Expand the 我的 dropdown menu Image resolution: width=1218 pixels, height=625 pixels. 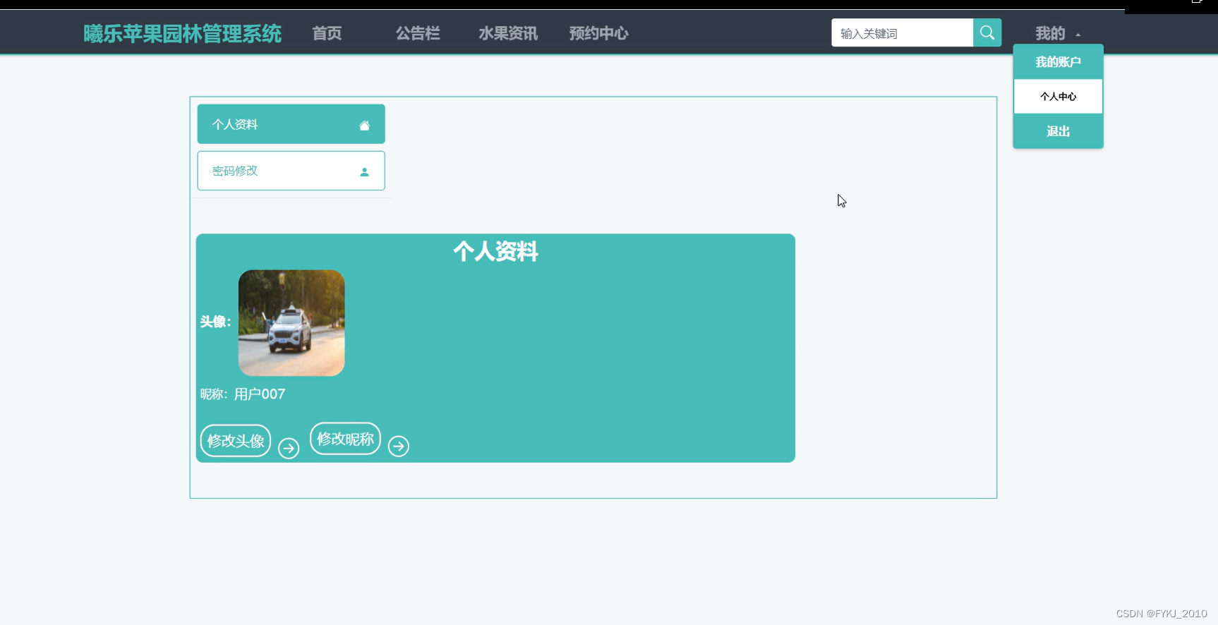1057,33
